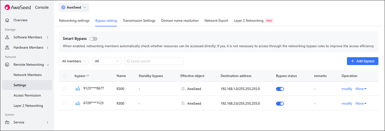
Task: Open More menu for 6728****1123 row
Action: coord(361,103)
